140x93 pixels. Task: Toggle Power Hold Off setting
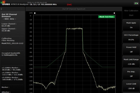[x=131, y=49]
